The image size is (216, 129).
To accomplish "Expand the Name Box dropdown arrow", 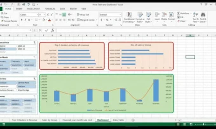I will 30,30.
